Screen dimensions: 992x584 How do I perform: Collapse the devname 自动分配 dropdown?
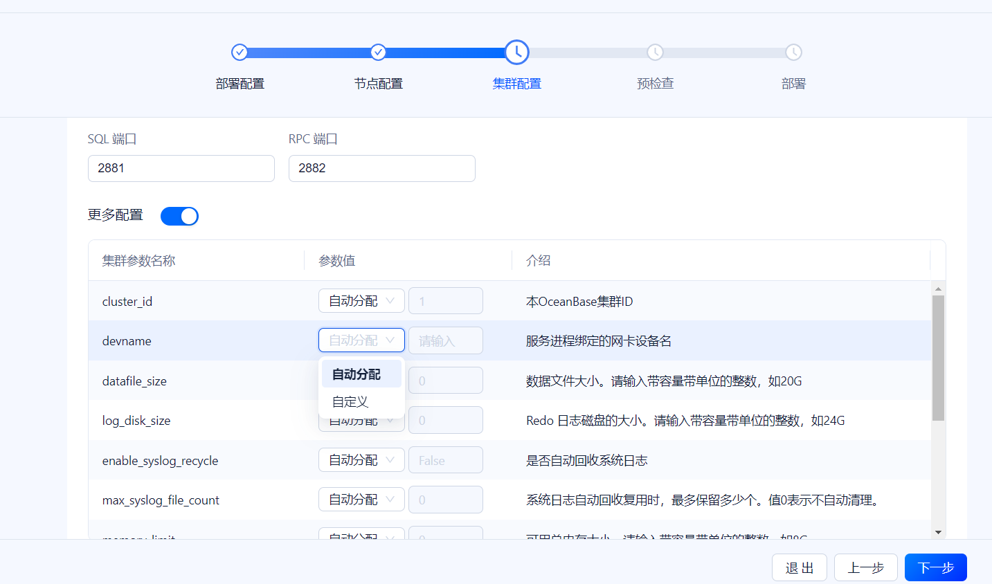(x=361, y=340)
